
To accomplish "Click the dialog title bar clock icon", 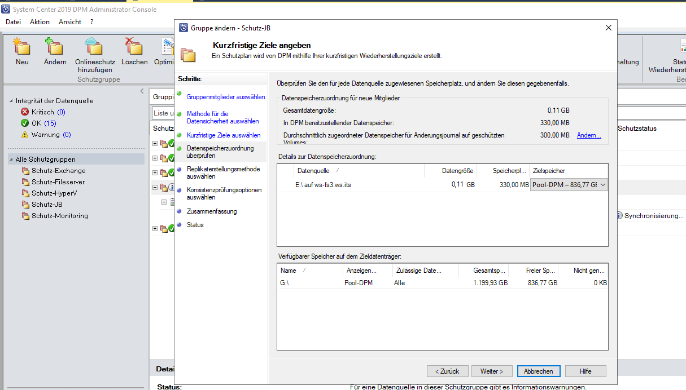I will click(183, 28).
